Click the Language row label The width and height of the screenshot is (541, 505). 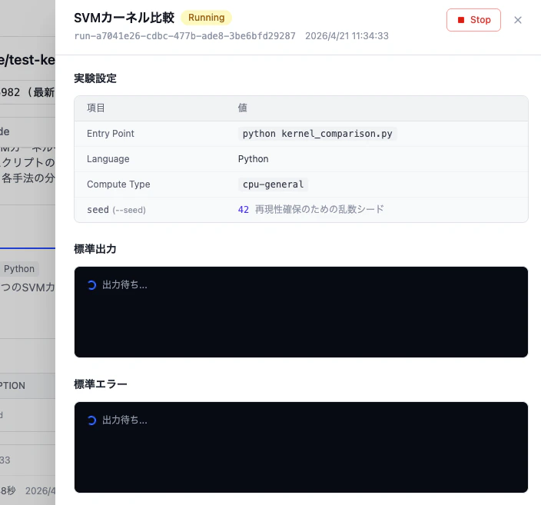click(108, 159)
